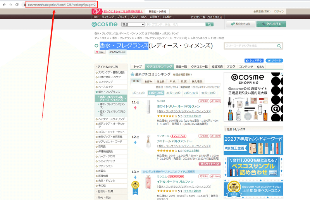Click the address bar URL field

coord(62,5)
